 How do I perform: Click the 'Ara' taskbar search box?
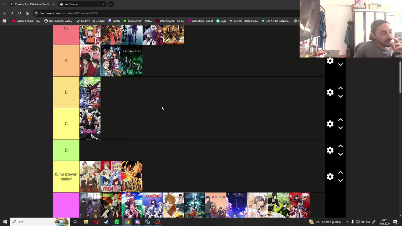[x=40, y=222]
